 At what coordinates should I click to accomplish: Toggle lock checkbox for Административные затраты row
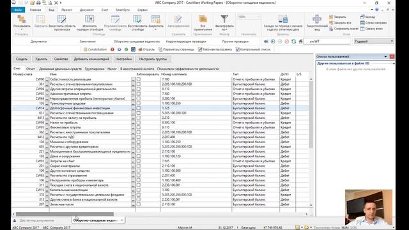coord(139,94)
